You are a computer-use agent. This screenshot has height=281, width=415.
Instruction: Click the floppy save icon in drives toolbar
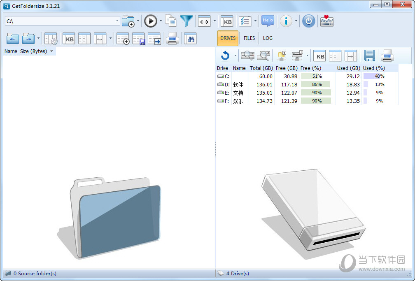coord(369,56)
